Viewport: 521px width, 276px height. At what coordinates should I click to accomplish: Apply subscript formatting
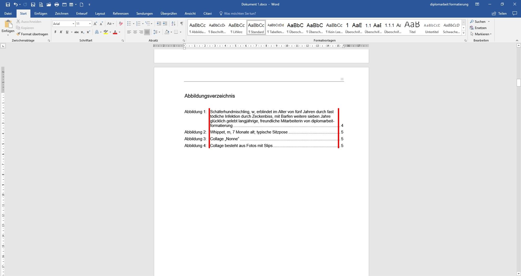[82, 32]
